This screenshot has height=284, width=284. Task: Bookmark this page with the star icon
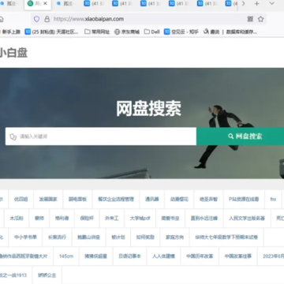point(260,19)
